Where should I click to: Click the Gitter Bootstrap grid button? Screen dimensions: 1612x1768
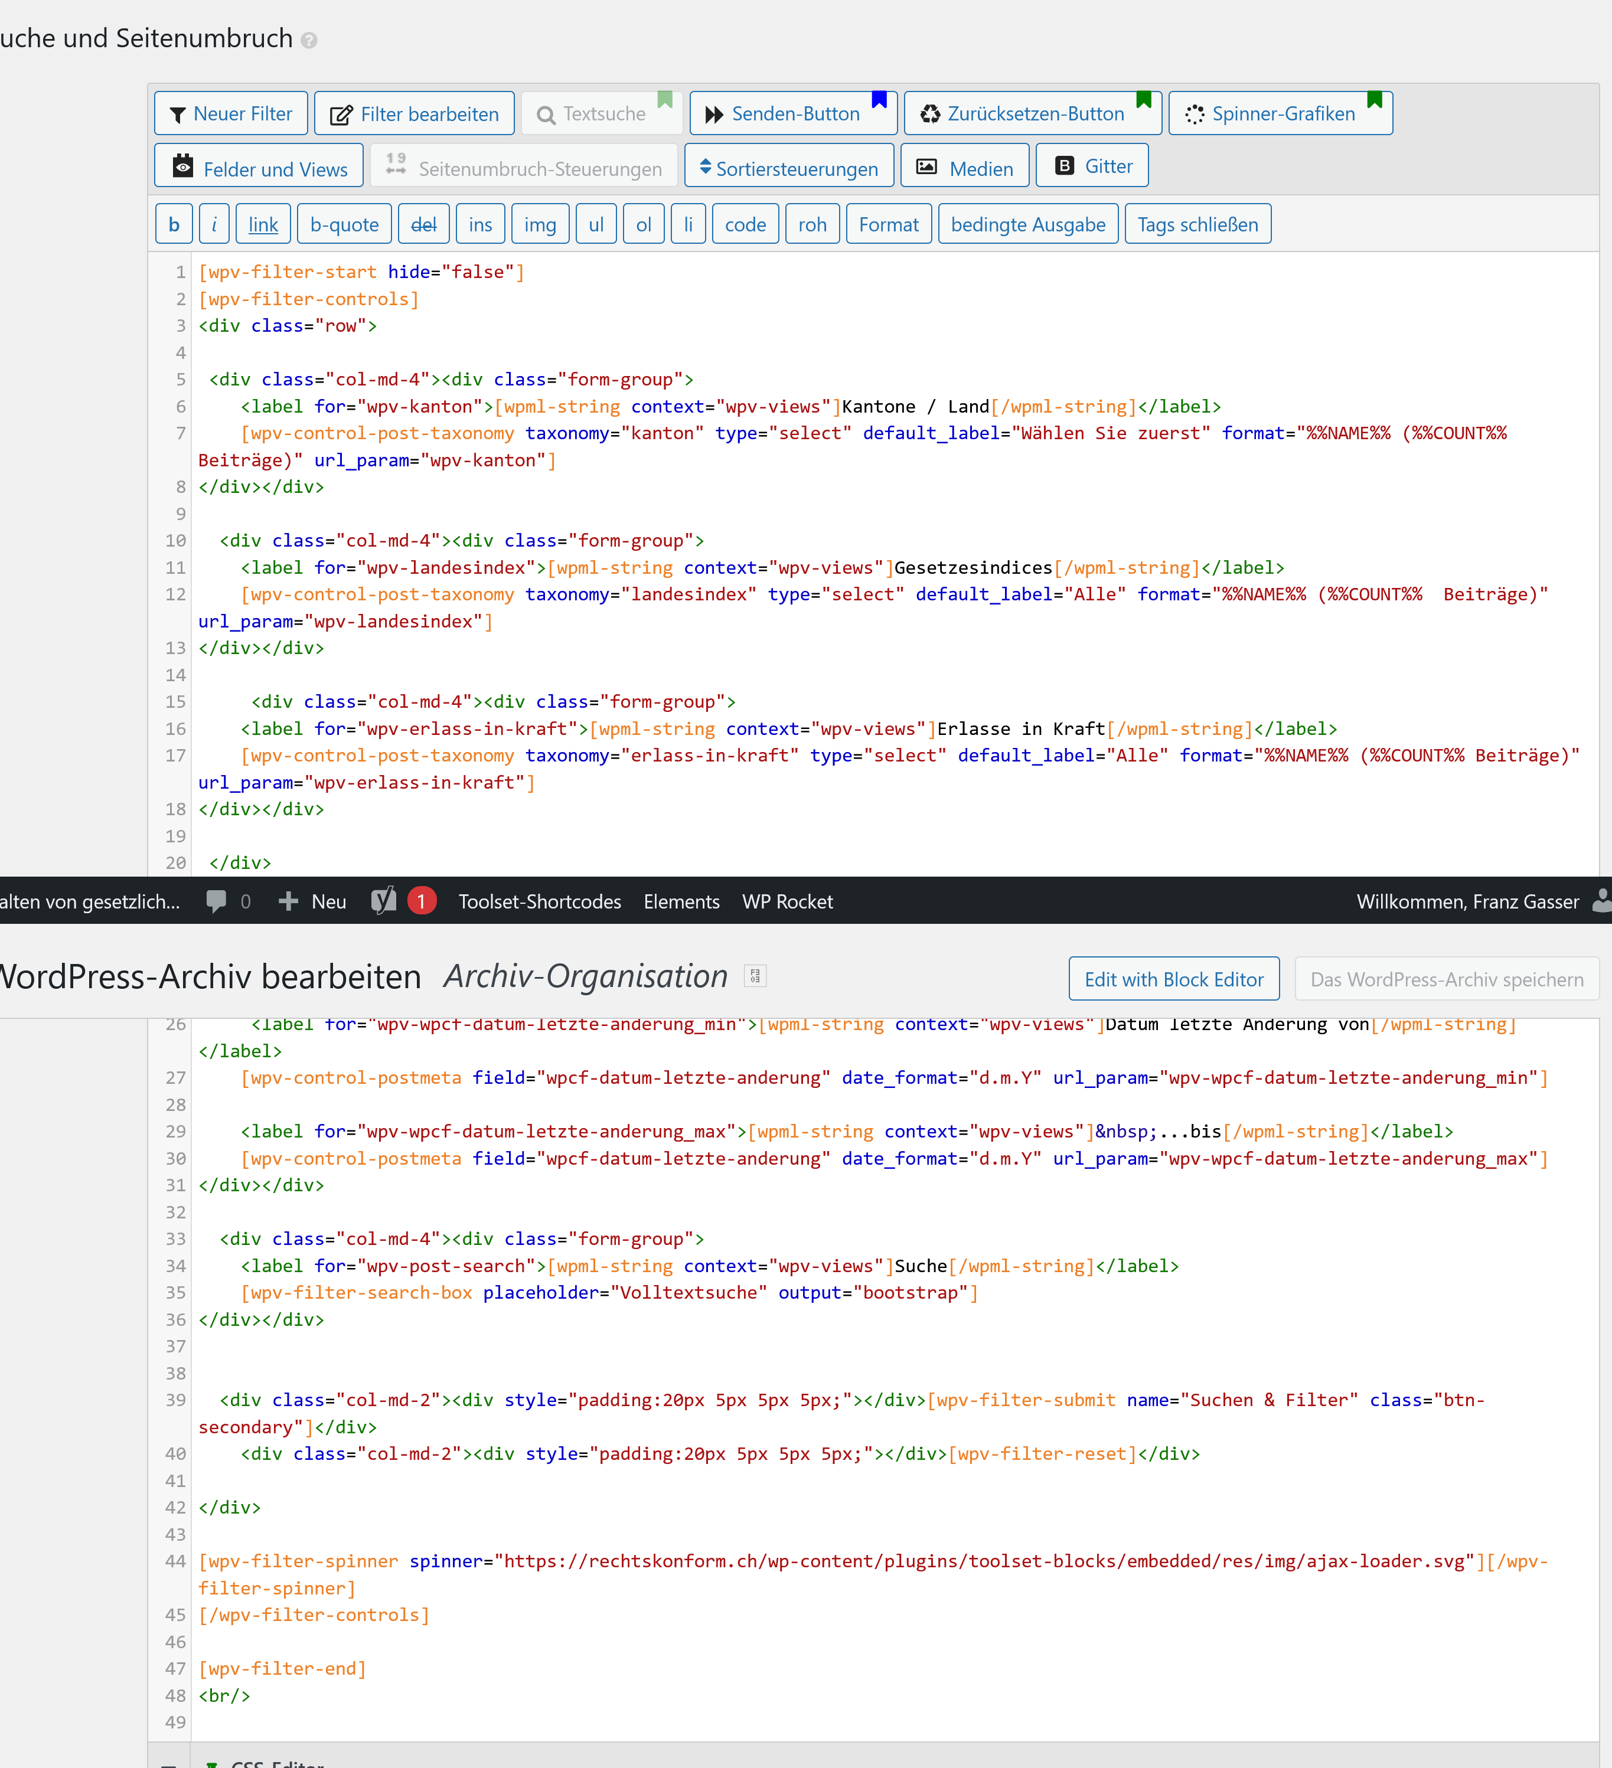[1092, 166]
